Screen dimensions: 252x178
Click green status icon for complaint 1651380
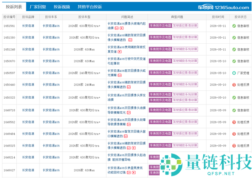point(234,38)
